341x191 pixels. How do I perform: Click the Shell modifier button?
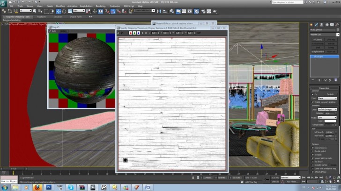click(x=318, y=48)
